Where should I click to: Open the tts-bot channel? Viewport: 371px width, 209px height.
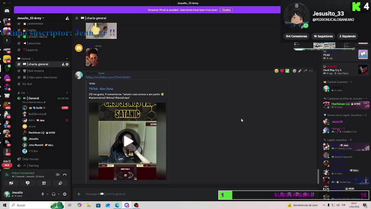(27, 84)
